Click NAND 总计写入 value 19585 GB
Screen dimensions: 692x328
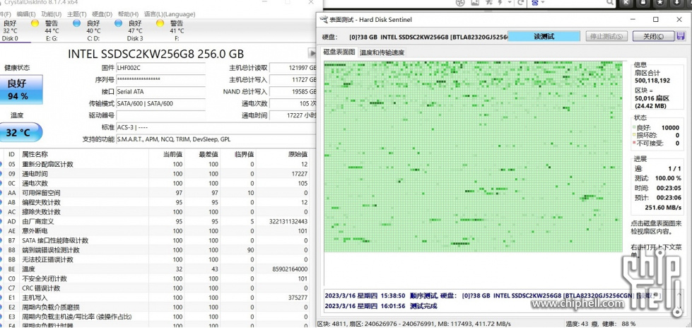coord(293,92)
